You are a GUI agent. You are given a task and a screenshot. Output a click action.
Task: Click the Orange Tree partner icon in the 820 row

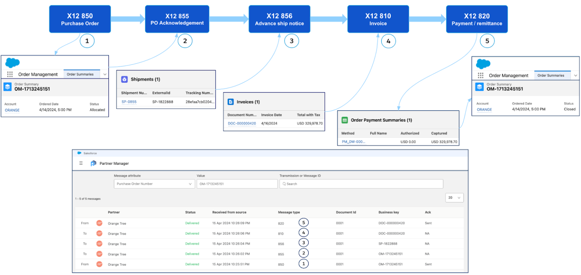99,223
